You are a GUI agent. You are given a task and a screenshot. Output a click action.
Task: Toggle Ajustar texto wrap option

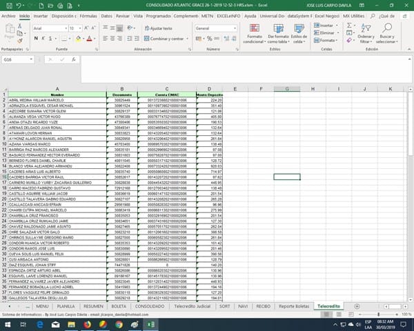160,28
